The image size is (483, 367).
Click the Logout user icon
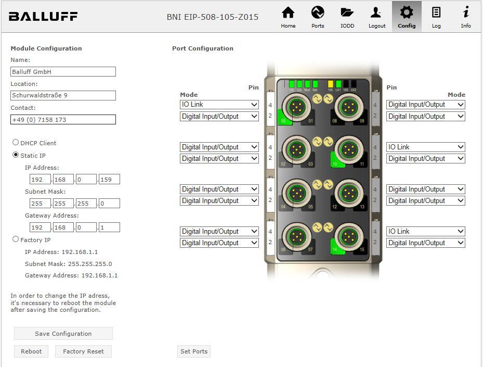click(x=377, y=12)
